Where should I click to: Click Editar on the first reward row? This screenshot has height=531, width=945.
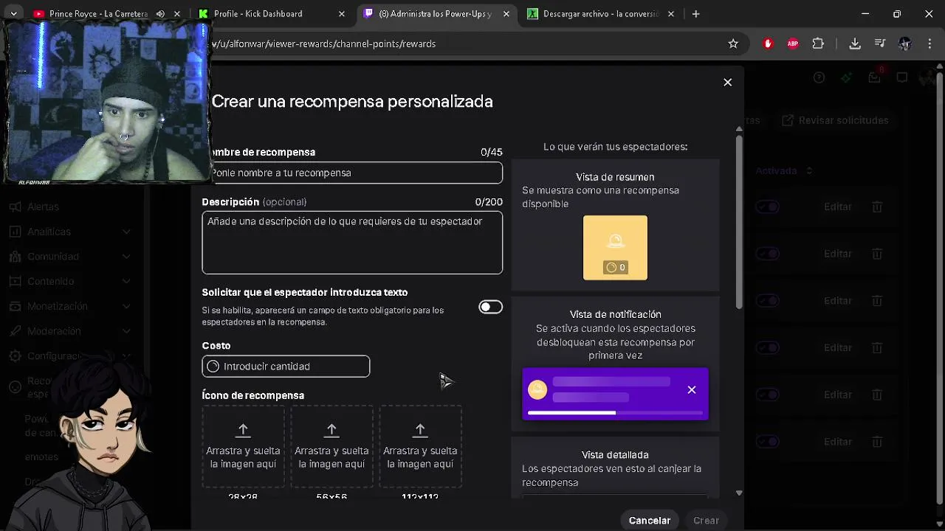pyautogui.click(x=838, y=206)
